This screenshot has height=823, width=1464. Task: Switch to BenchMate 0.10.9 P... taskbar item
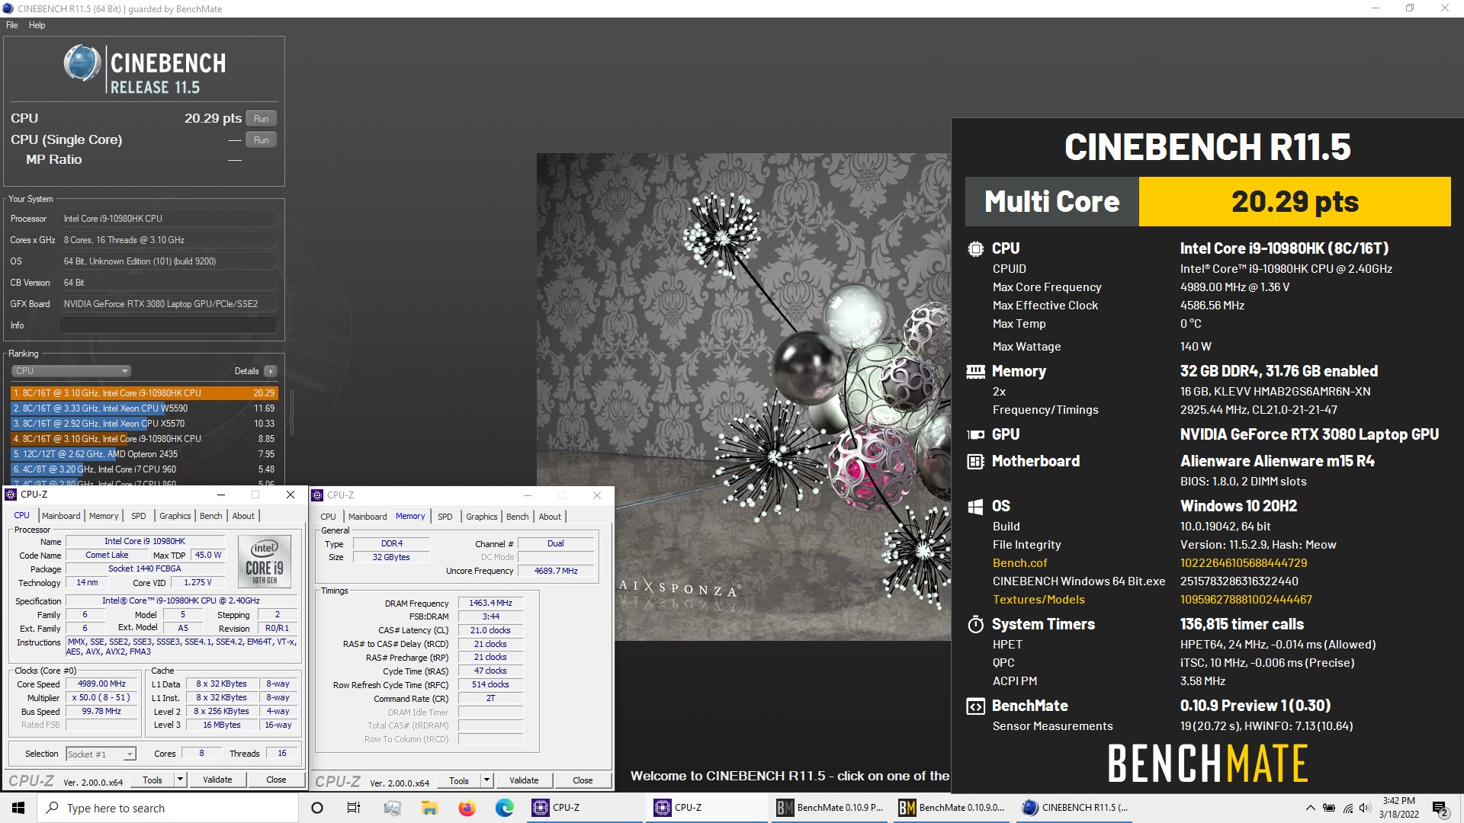(830, 808)
